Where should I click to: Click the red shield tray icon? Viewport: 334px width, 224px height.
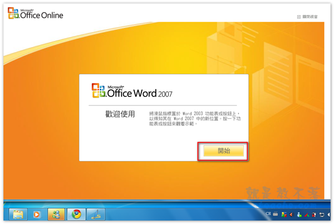pyautogui.click(x=314, y=215)
